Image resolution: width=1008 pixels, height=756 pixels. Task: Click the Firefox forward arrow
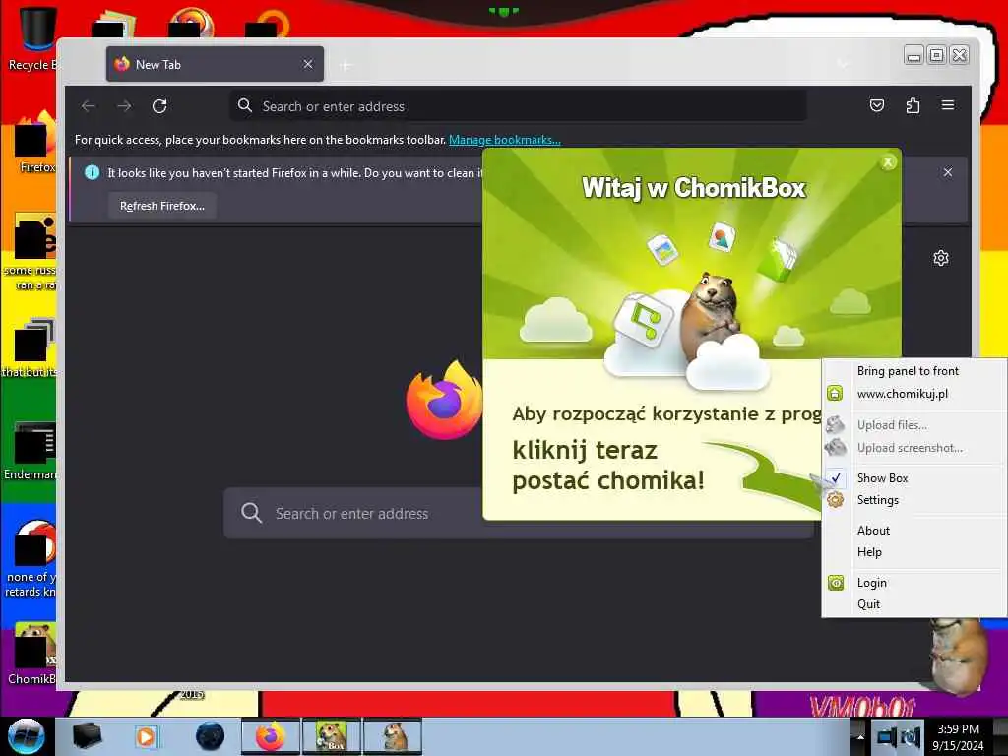(124, 106)
